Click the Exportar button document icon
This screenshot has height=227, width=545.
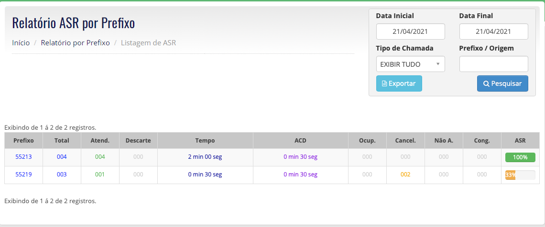click(384, 83)
